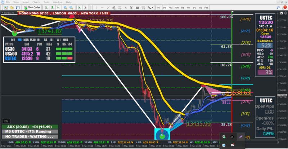Toggle chart auto scroll icon

tap(79, 8)
